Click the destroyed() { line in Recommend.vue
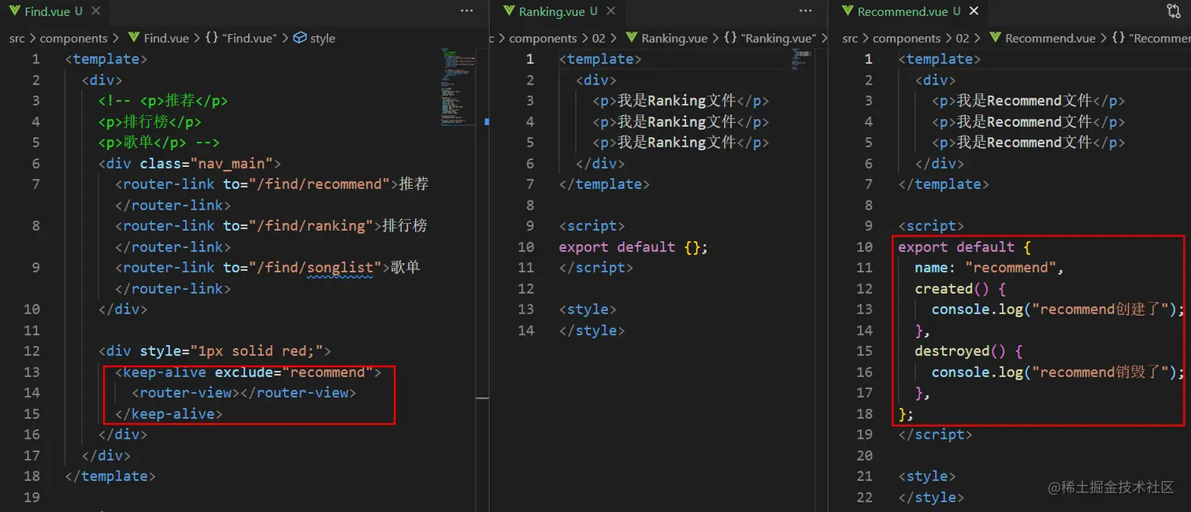 coord(968,351)
